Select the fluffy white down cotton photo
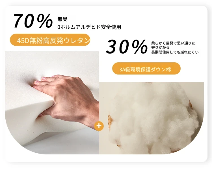 tap(152, 118)
